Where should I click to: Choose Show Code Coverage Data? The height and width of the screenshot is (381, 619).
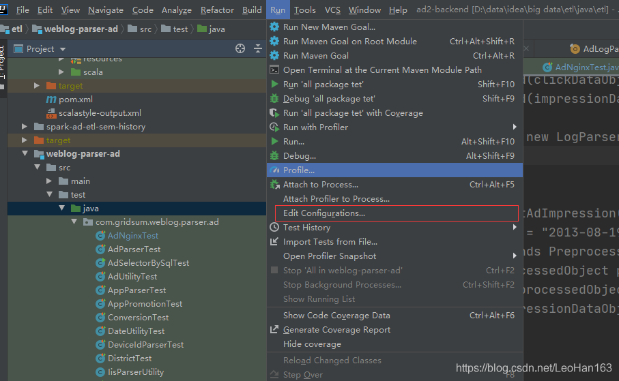point(394,315)
